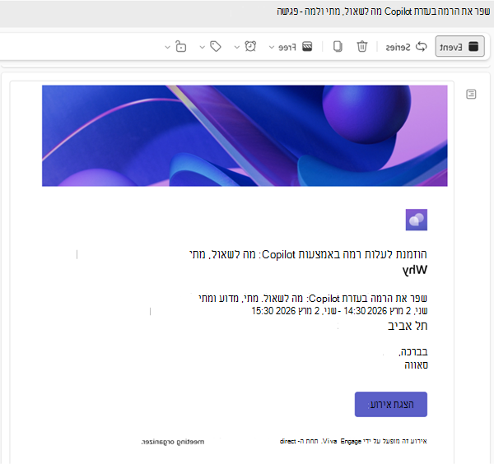Select the Series recurrence button
Image resolution: width=494 pixels, height=464 pixels.
point(407,47)
